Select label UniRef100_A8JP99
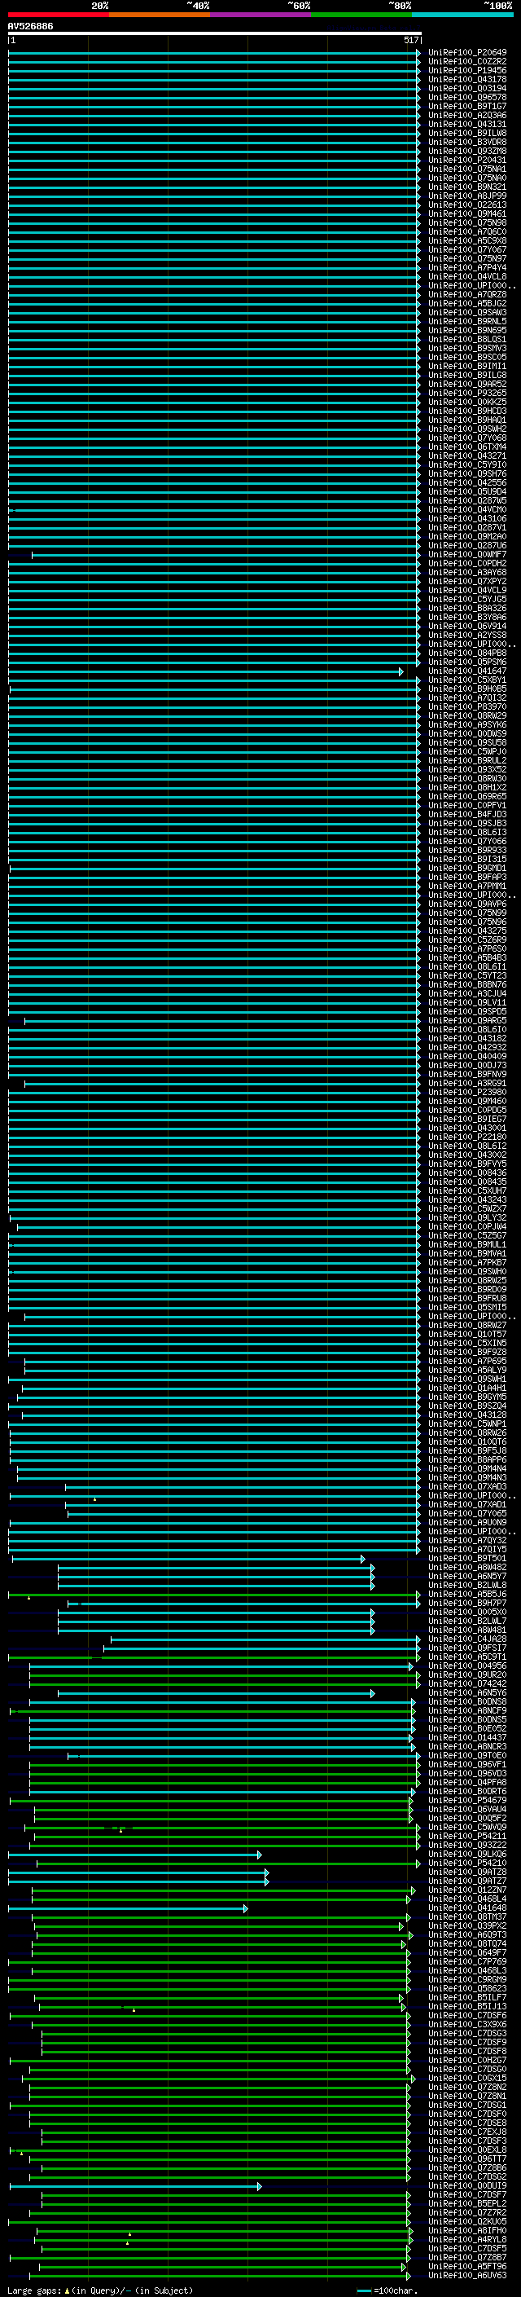521x2297 pixels. (466, 196)
